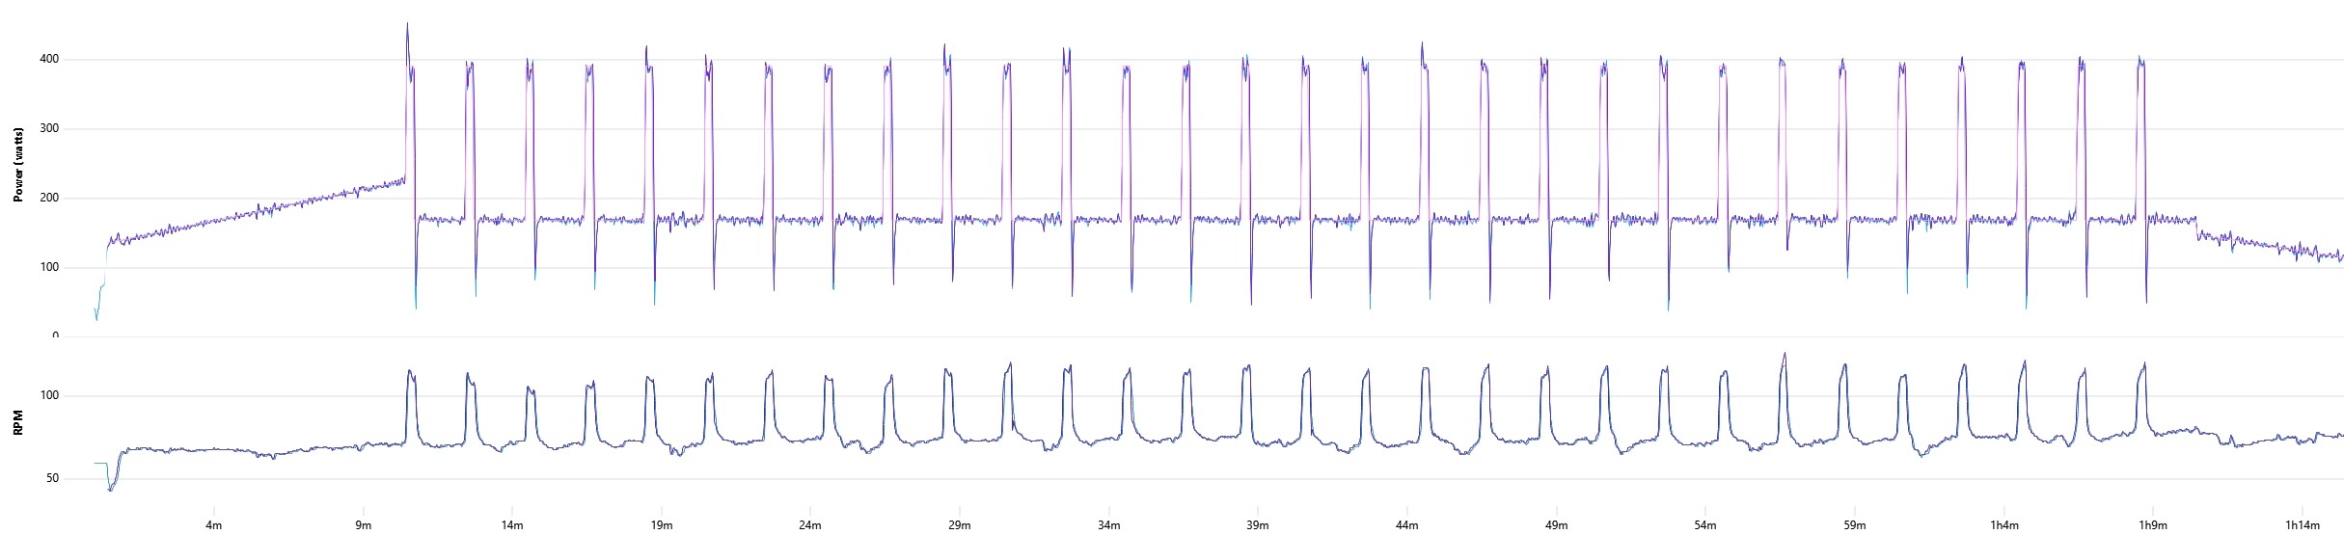Image resolution: width=2344 pixels, height=535 pixels.
Task: Select the 49m time axis label
Action: pyautogui.click(x=1556, y=525)
